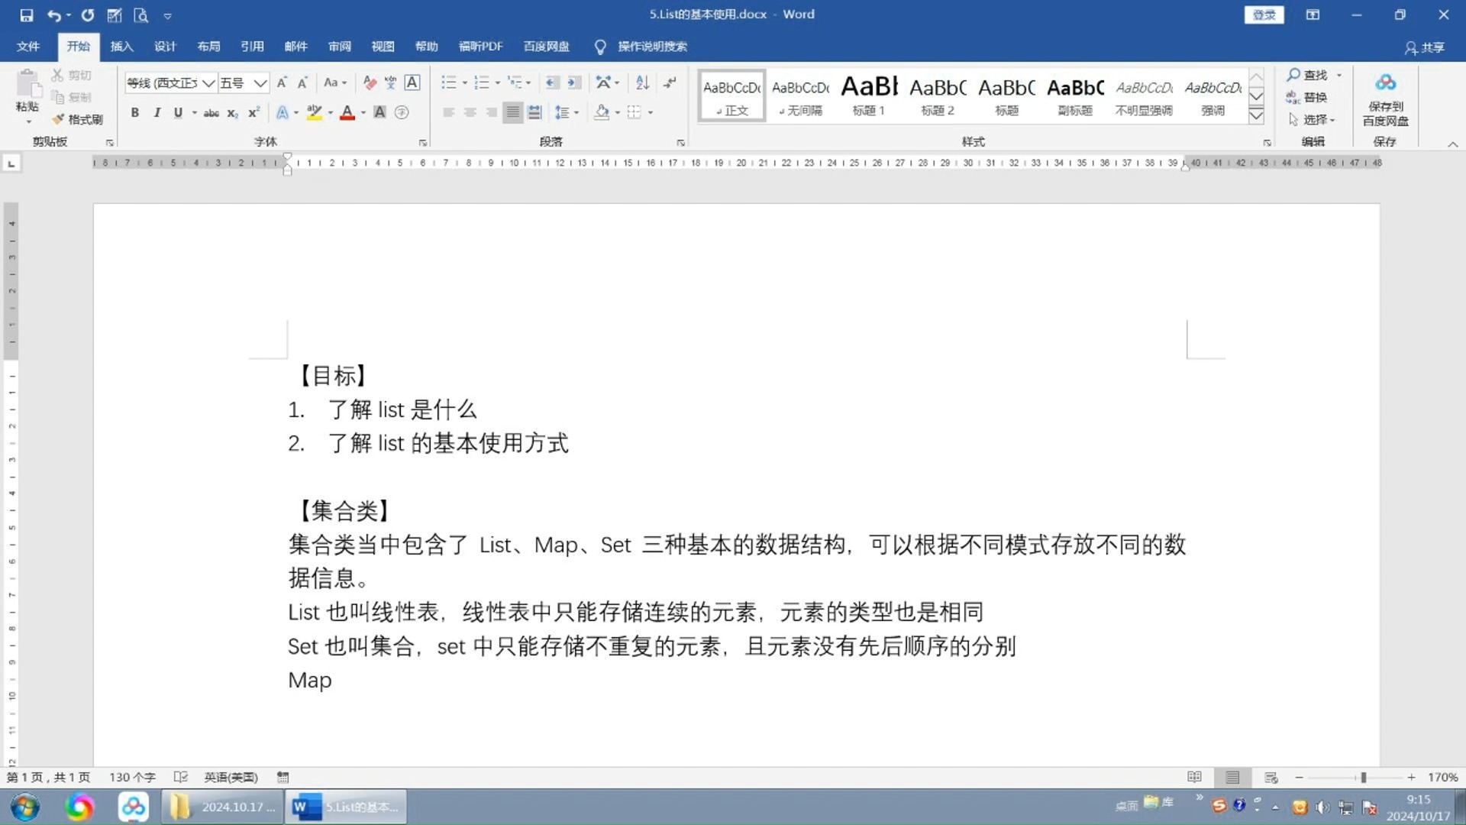This screenshot has width=1466, height=825.
Task: Select the Numbering list icon
Action: (481, 82)
